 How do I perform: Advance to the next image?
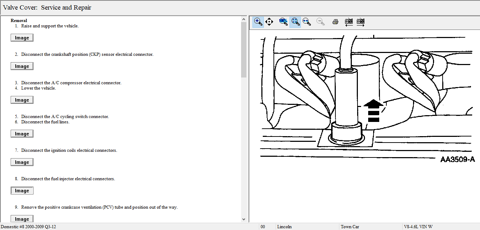pyautogui.click(x=360, y=22)
